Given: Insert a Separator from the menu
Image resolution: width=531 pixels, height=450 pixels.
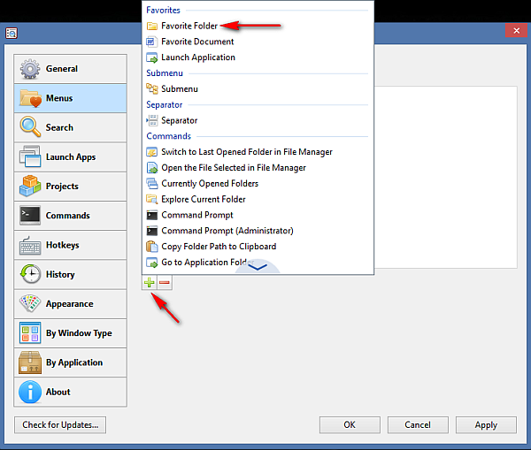Looking at the screenshot, I should pyautogui.click(x=179, y=120).
